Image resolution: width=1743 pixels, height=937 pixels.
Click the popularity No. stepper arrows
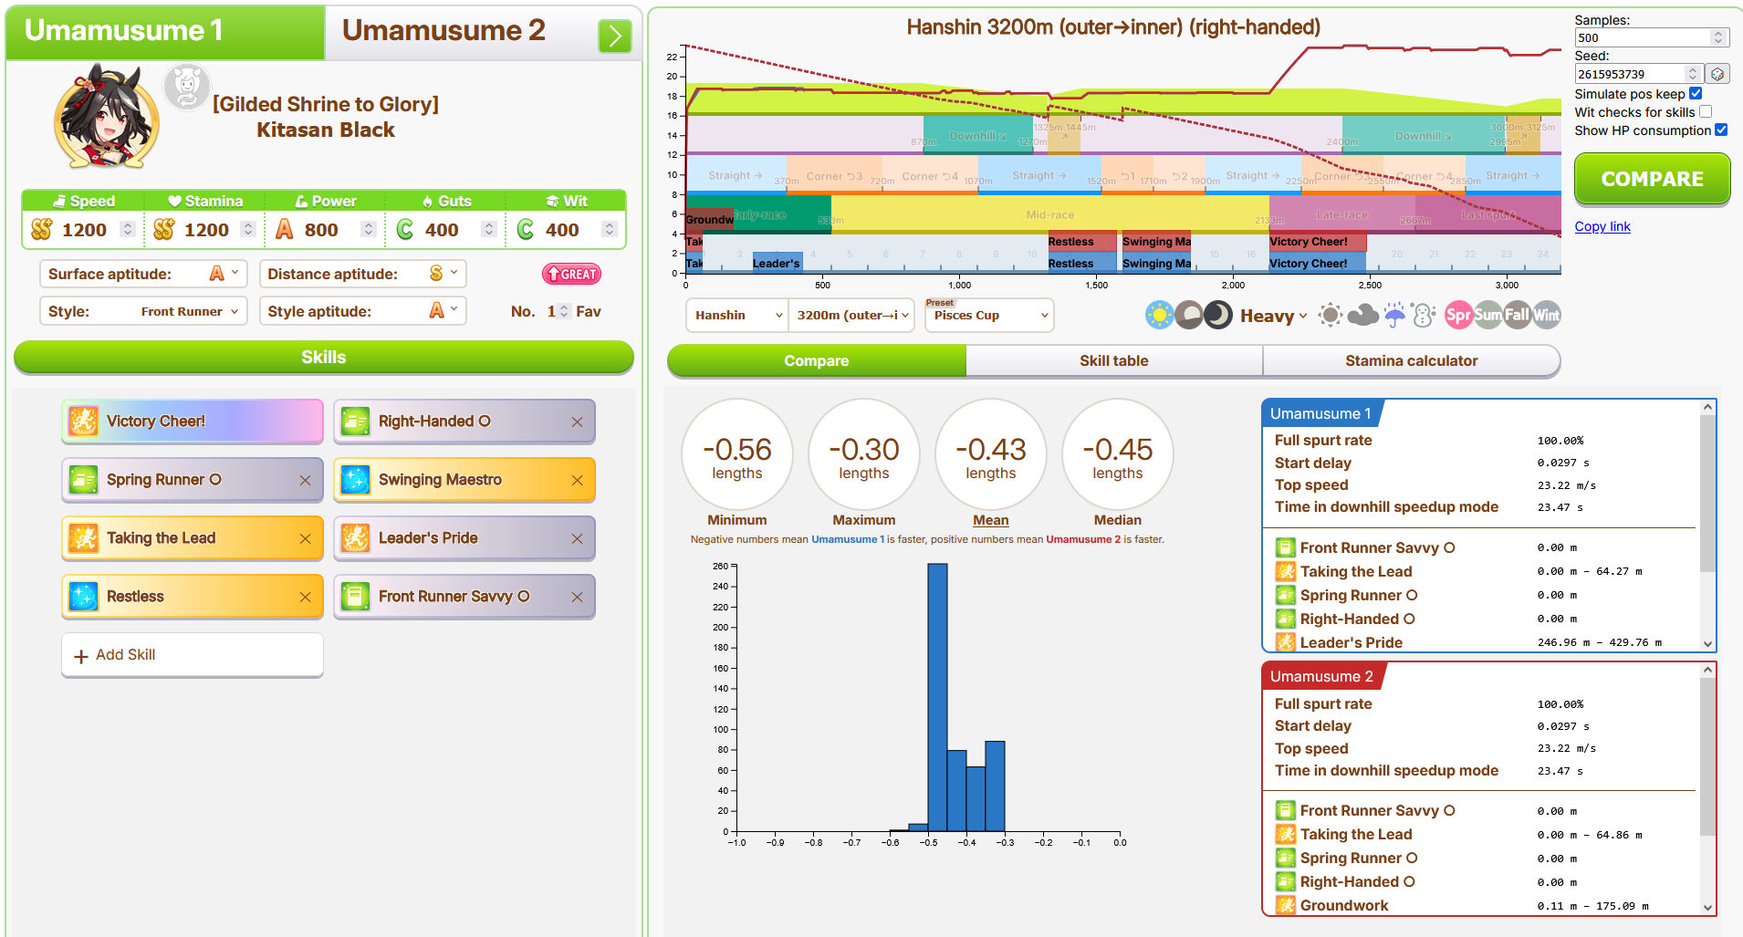click(564, 311)
